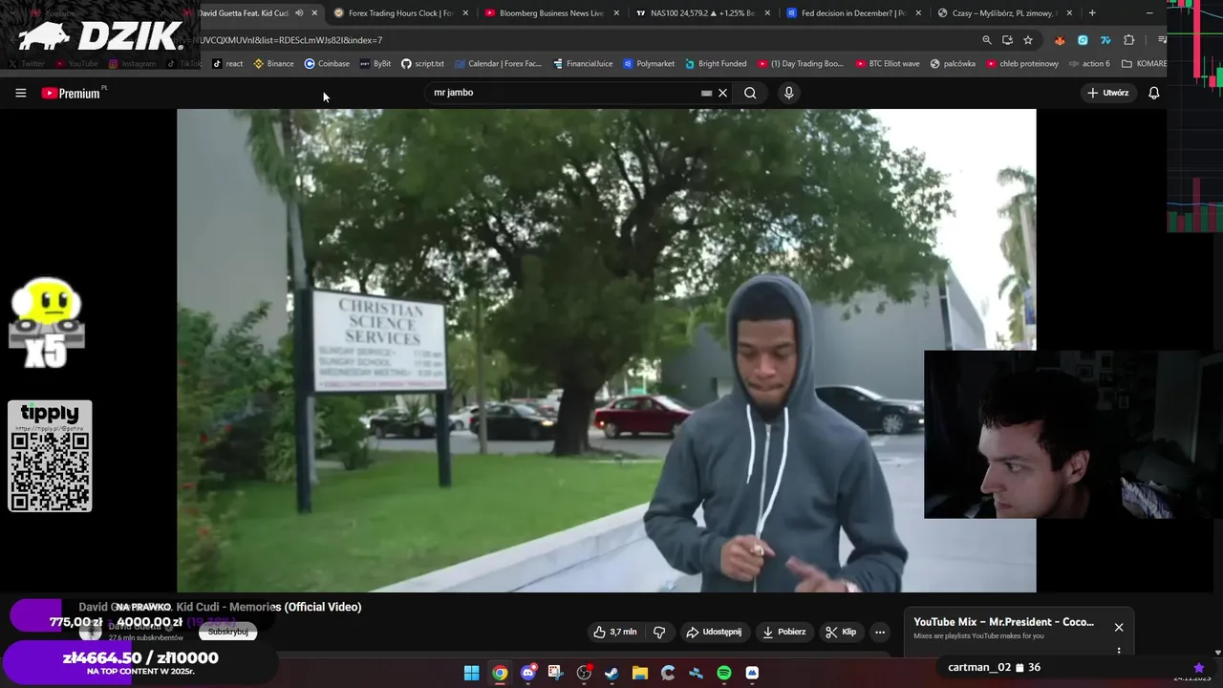Click the address bar zoom magnifier icon
Screen dimensions: 1223x688
tap(987, 40)
